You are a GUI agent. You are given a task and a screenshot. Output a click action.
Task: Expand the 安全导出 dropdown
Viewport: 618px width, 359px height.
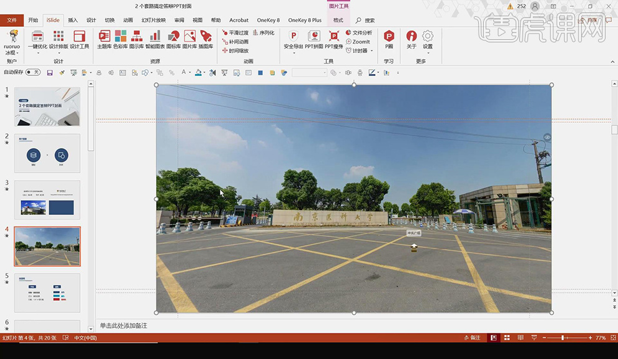293,53
